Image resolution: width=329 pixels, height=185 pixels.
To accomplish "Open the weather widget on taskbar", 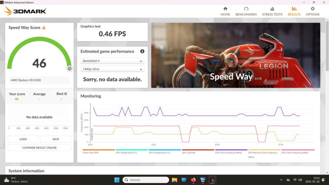I will coord(16,180).
